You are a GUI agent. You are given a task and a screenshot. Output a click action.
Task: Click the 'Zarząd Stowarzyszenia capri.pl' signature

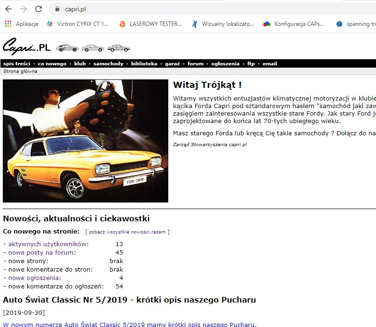(210, 144)
